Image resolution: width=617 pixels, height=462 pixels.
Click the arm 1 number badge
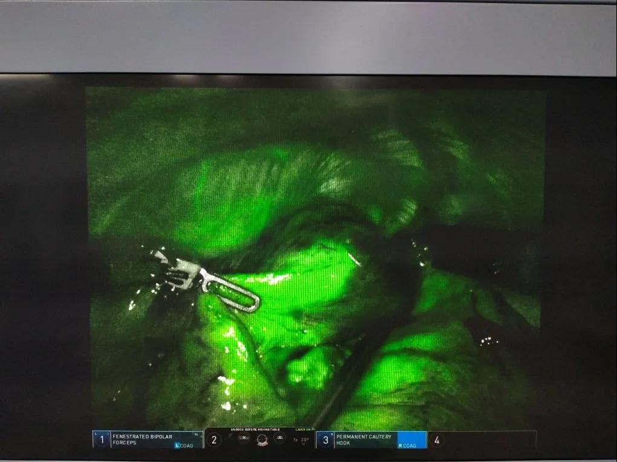[102, 440]
